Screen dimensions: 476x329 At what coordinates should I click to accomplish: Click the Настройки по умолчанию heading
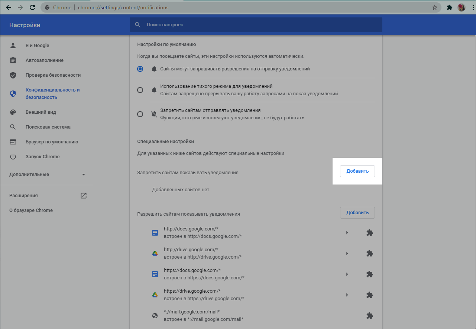[166, 44]
